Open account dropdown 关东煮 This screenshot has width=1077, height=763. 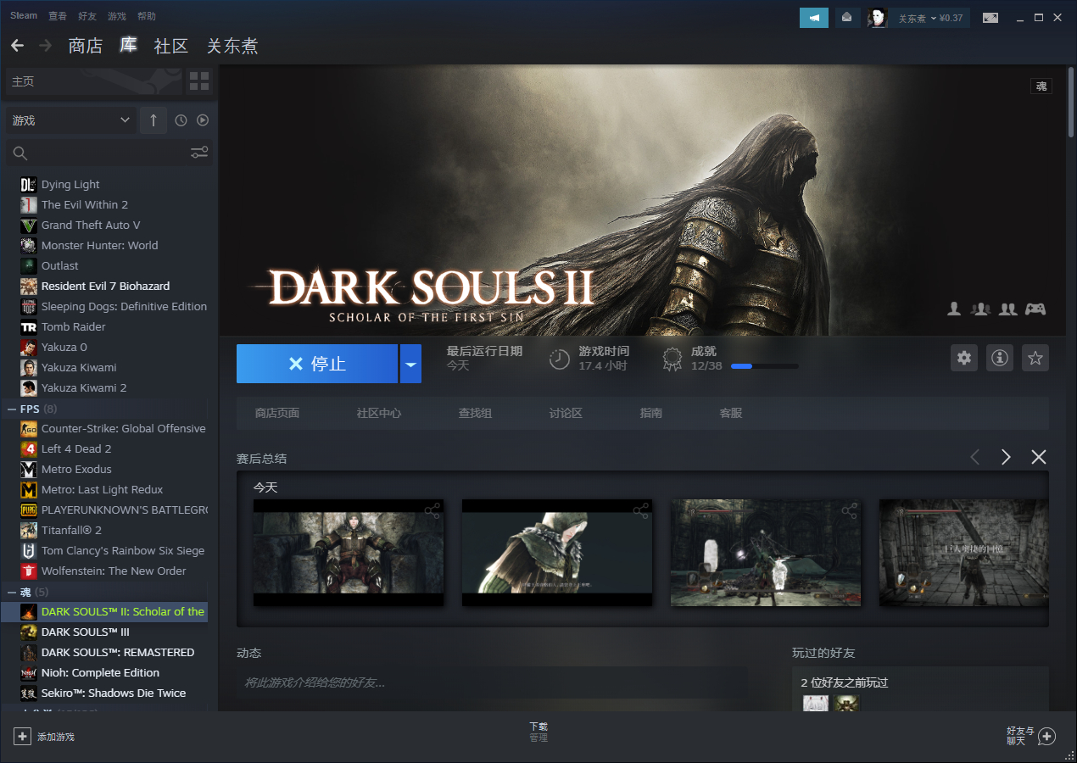click(x=930, y=18)
